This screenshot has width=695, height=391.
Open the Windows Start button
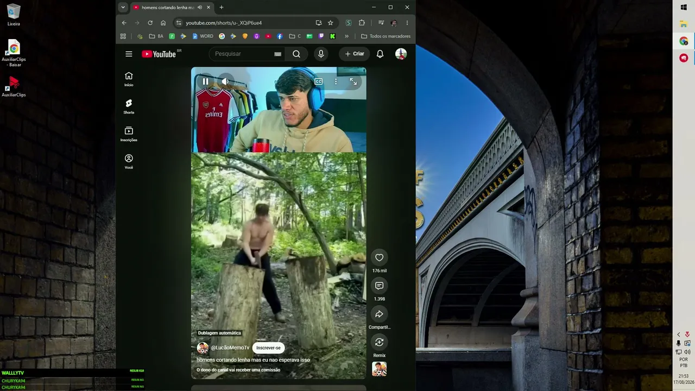click(x=684, y=7)
